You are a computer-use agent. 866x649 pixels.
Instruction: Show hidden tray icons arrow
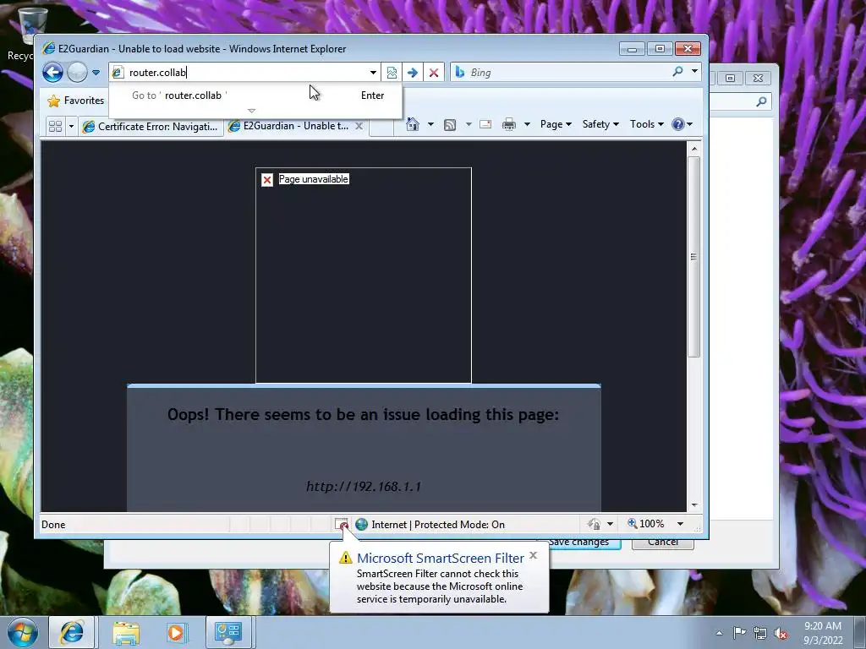(x=719, y=633)
